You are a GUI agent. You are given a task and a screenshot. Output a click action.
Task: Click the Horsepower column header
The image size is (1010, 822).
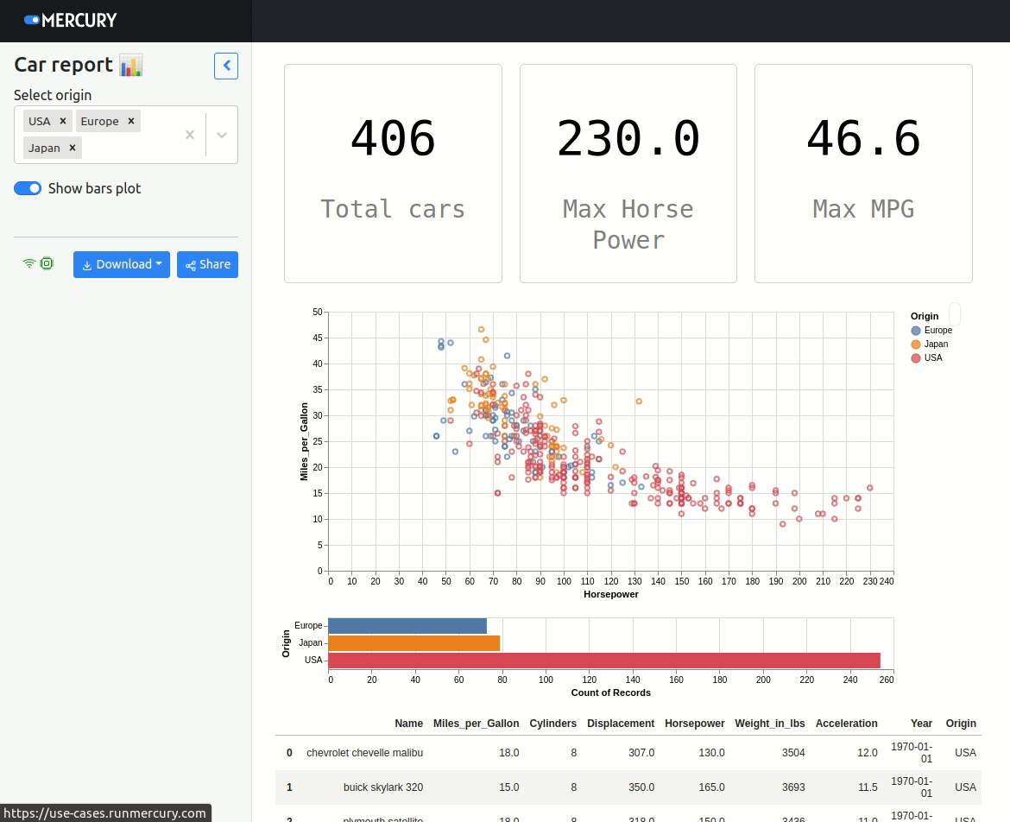pos(695,724)
